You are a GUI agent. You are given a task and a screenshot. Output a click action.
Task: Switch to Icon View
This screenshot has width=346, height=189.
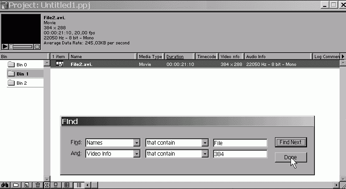(x=56, y=185)
